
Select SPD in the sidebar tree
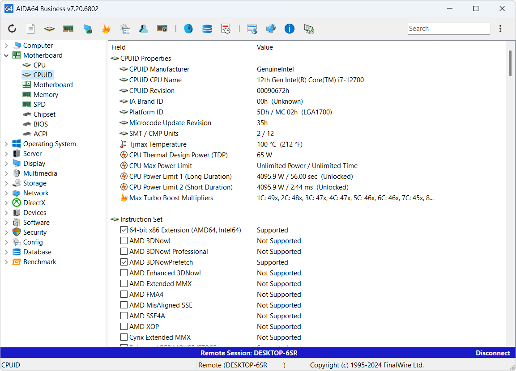coord(39,105)
